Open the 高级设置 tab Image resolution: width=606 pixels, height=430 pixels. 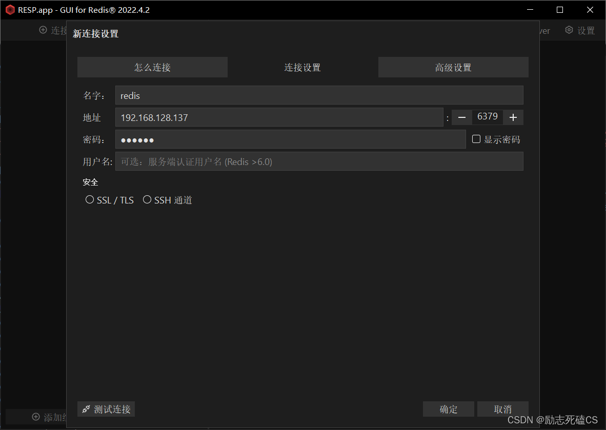pos(453,67)
